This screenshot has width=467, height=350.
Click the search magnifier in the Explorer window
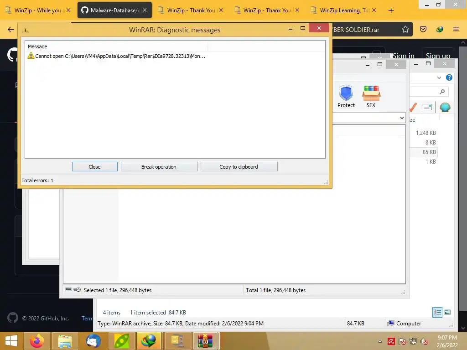click(442, 92)
